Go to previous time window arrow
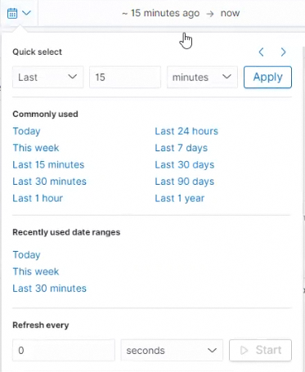 pyautogui.click(x=261, y=52)
